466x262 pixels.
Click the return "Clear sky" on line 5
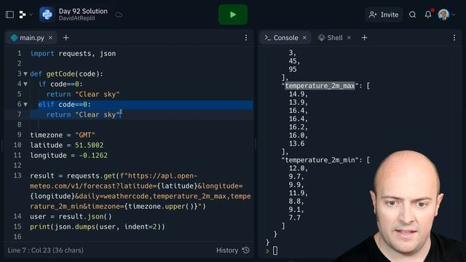[x=83, y=94]
